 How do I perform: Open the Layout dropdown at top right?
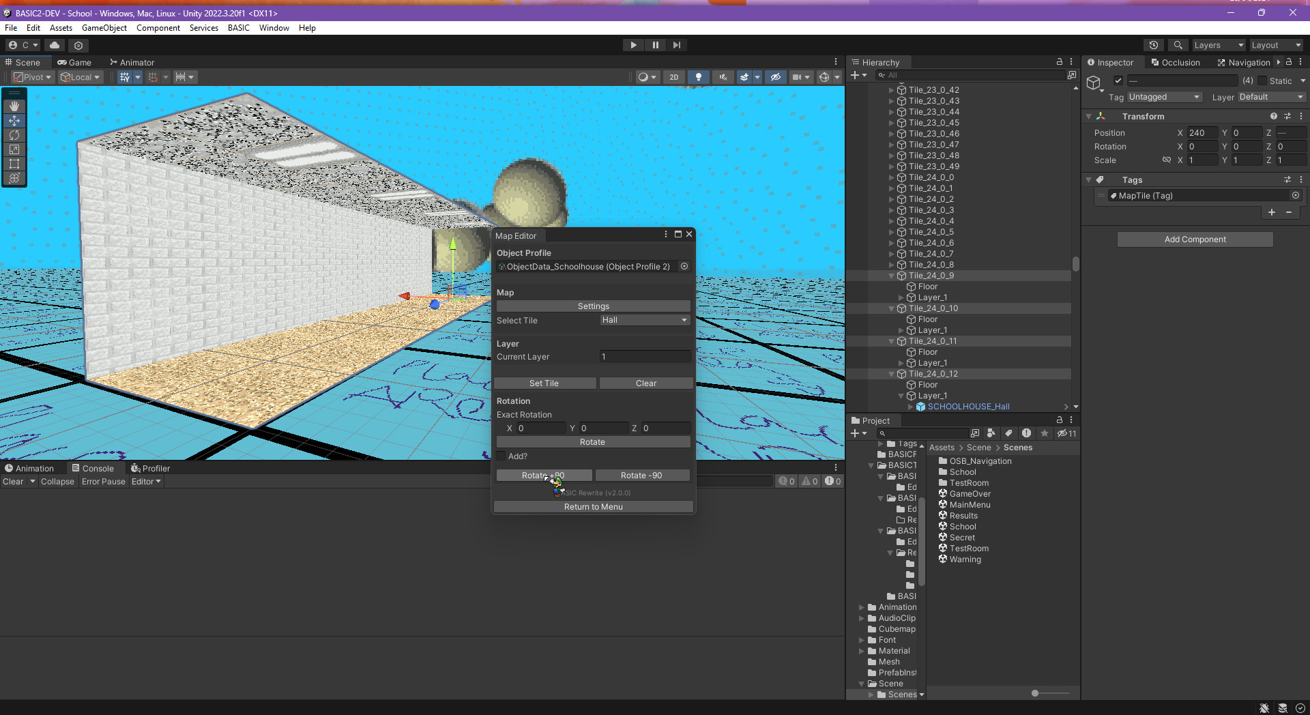1275,45
